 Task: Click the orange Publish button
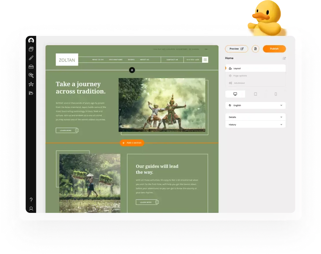tap(274, 49)
